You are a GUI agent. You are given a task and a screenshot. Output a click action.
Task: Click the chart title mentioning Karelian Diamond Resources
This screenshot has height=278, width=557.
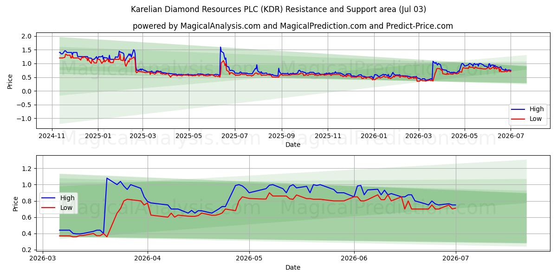pyautogui.click(x=278, y=9)
